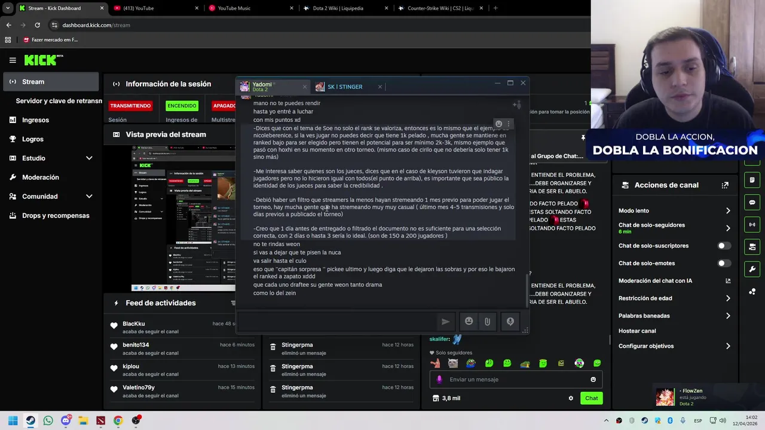
Task: Click the green Chat send button
Action: tap(591, 398)
